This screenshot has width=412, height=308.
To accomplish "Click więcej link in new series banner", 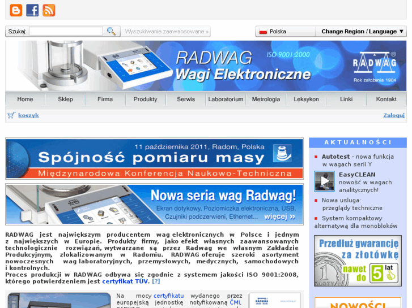I will tap(279, 217).
